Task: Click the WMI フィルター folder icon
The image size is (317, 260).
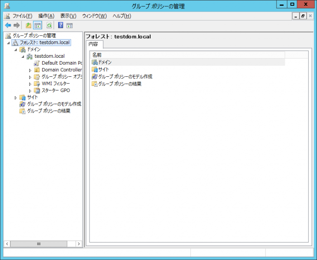Action: pyautogui.click(x=37, y=84)
